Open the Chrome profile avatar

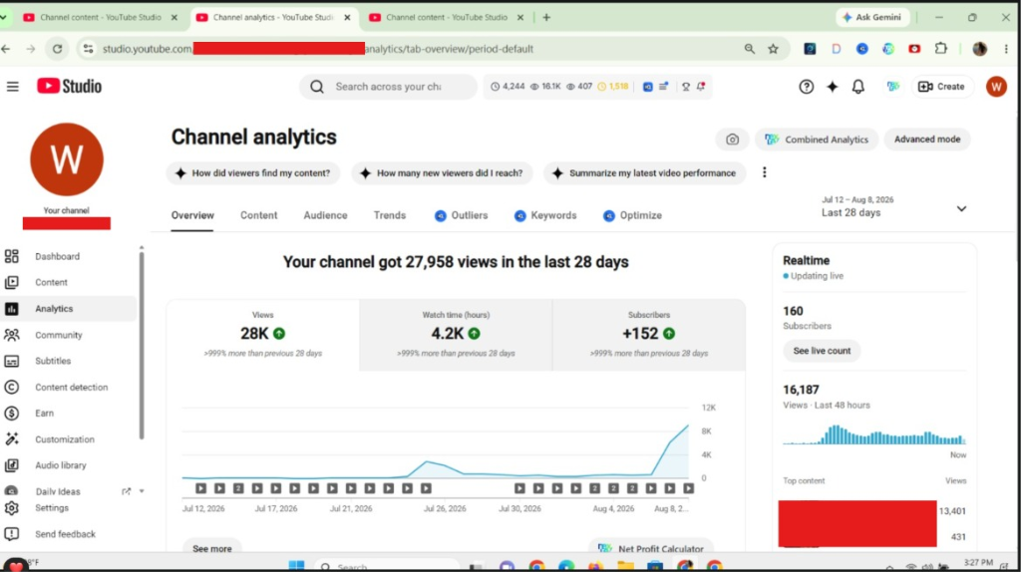pos(979,49)
